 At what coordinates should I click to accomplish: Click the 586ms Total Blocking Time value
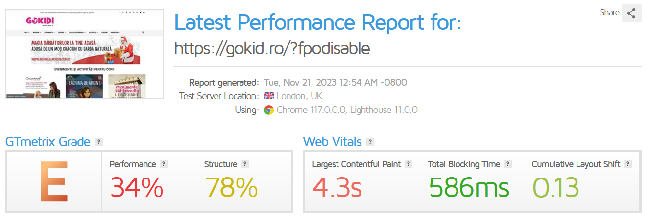pos(469,187)
